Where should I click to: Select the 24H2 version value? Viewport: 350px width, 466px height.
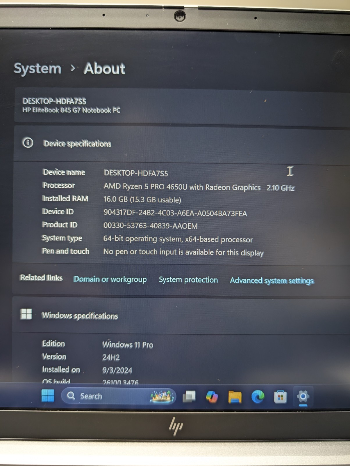[x=111, y=357]
